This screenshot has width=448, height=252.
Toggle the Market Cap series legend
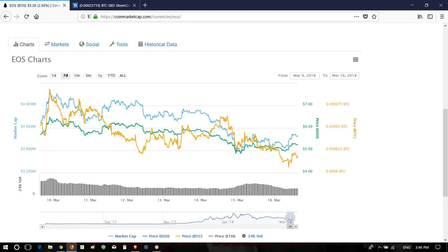122,236
